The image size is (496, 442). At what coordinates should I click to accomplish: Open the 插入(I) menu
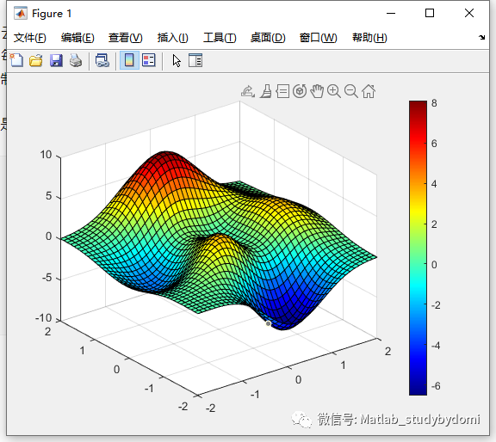[x=173, y=38]
